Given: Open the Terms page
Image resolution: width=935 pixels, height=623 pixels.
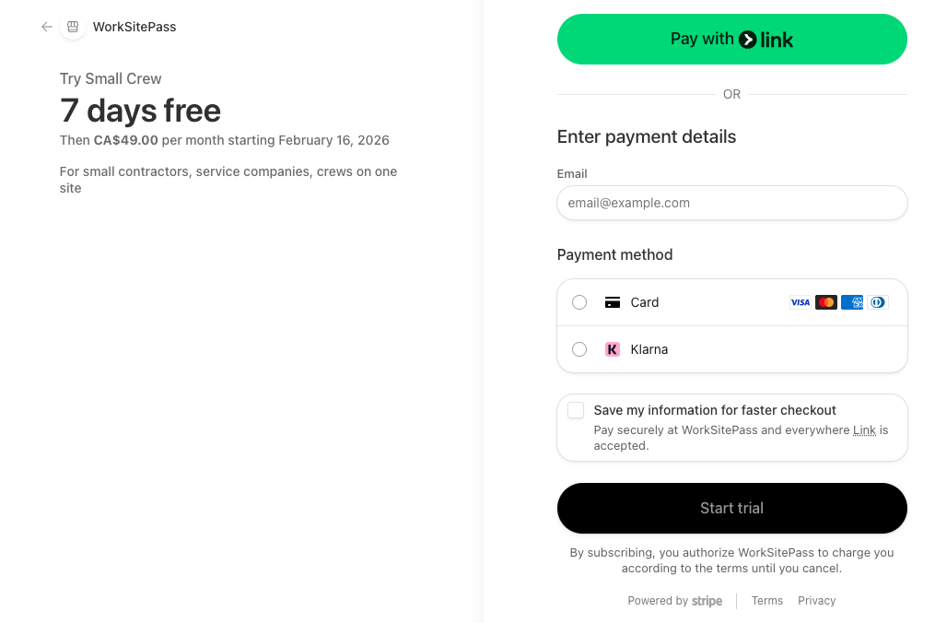Looking at the screenshot, I should (x=766, y=600).
